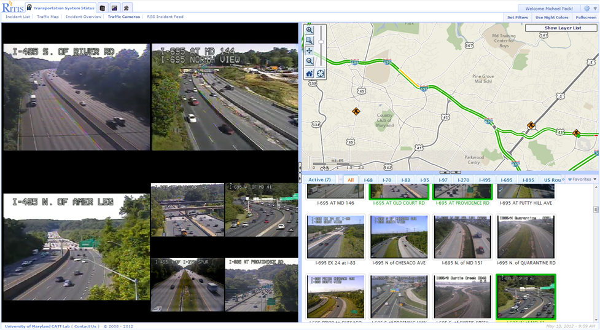Select the I-895 tab
Screen dimensions: 600x330
point(528,180)
